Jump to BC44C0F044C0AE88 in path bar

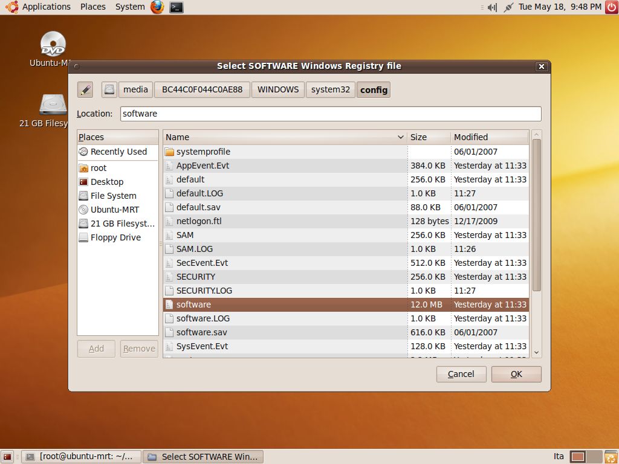(202, 89)
